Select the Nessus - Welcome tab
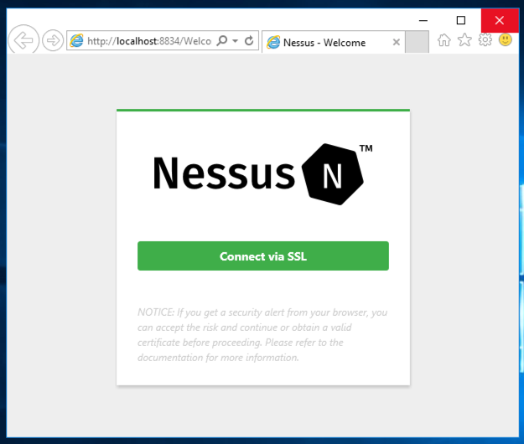The image size is (524, 444). [331, 43]
